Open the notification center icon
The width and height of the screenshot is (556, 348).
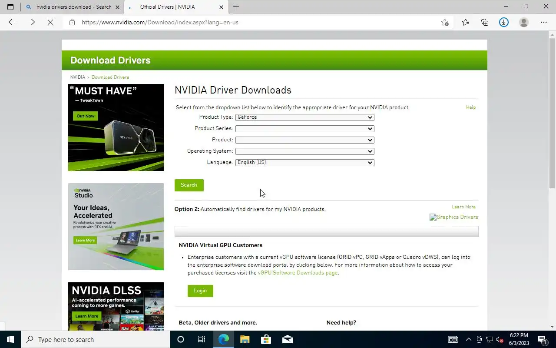coord(543,339)
